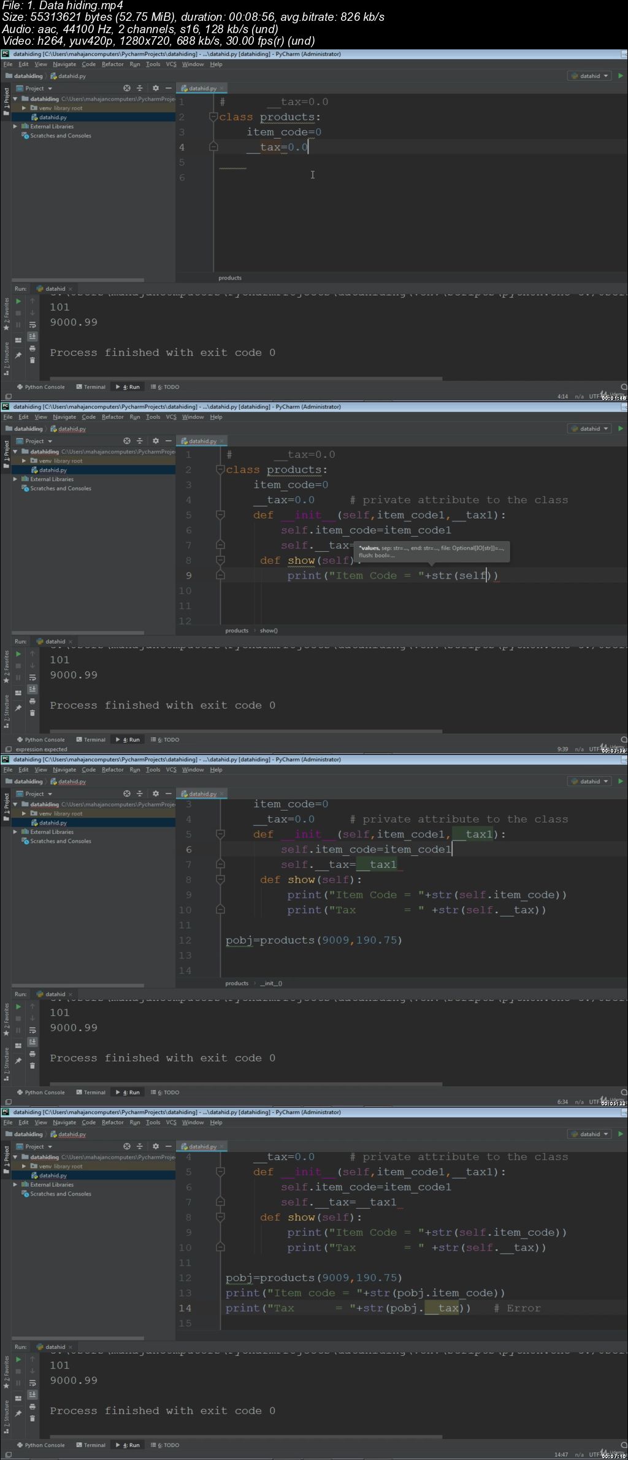
Task: Expand the venv library root folder, second frame
Action: pos(24,461)
